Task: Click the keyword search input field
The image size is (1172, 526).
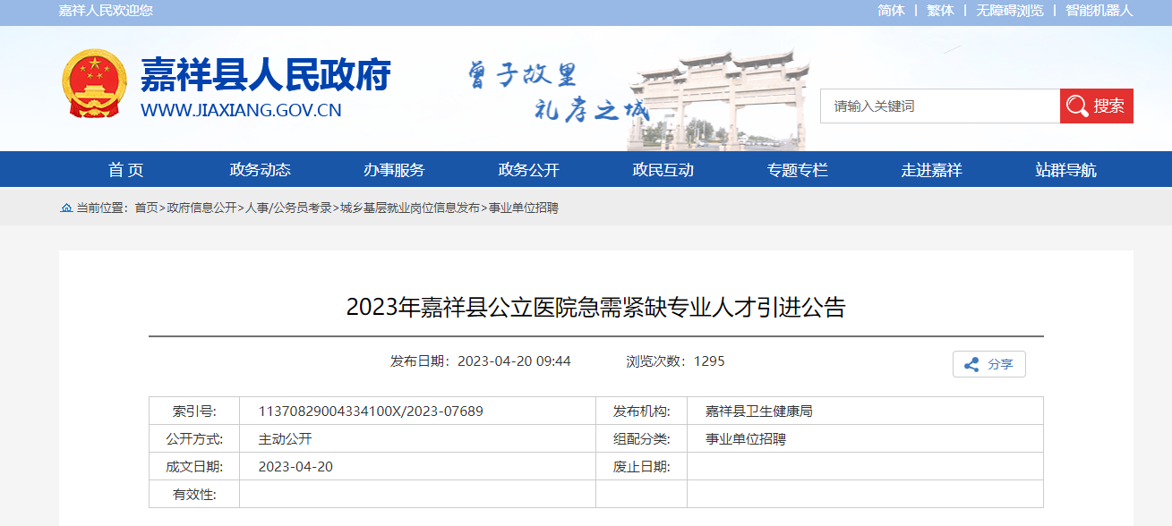Action: [940, 106]
